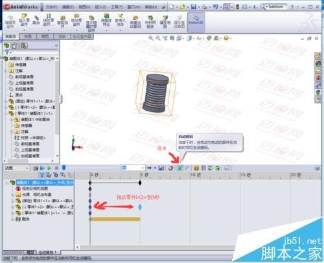The width and height of the screenshot is (324, 263).
Task: Open the 文件 (File) menu
Action: [x=52, y=7]
